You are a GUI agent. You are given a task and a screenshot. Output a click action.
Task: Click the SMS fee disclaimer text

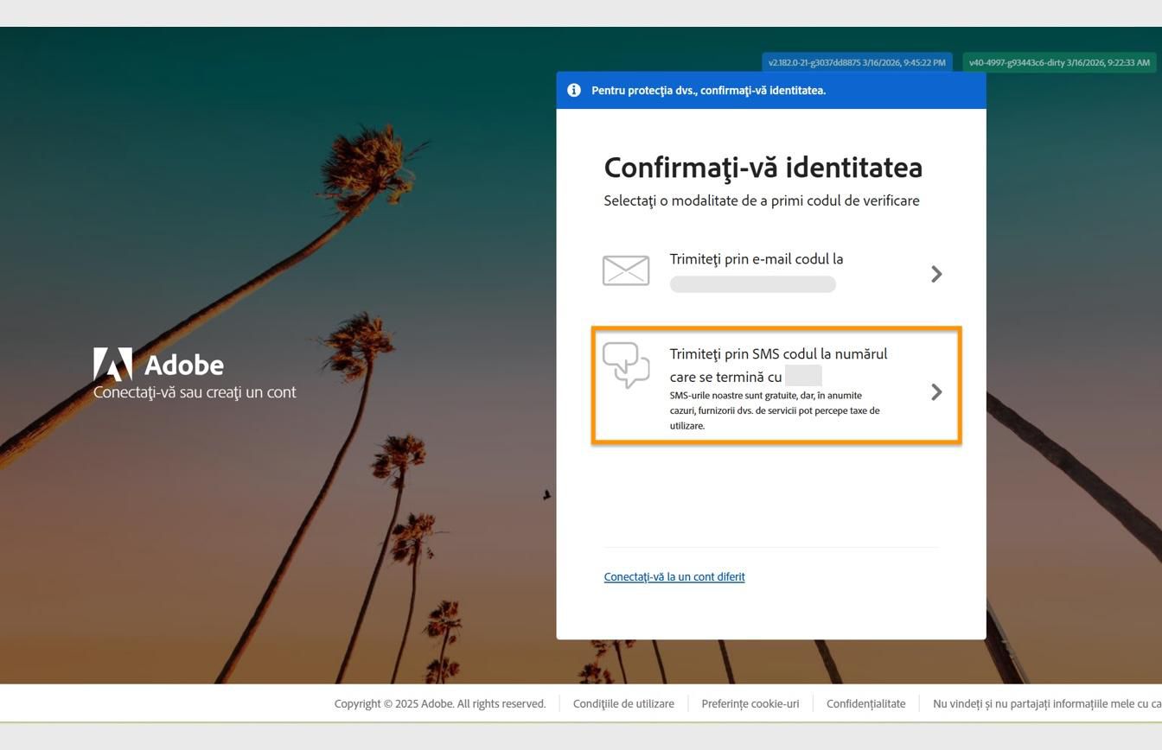[x=775, y=410]
